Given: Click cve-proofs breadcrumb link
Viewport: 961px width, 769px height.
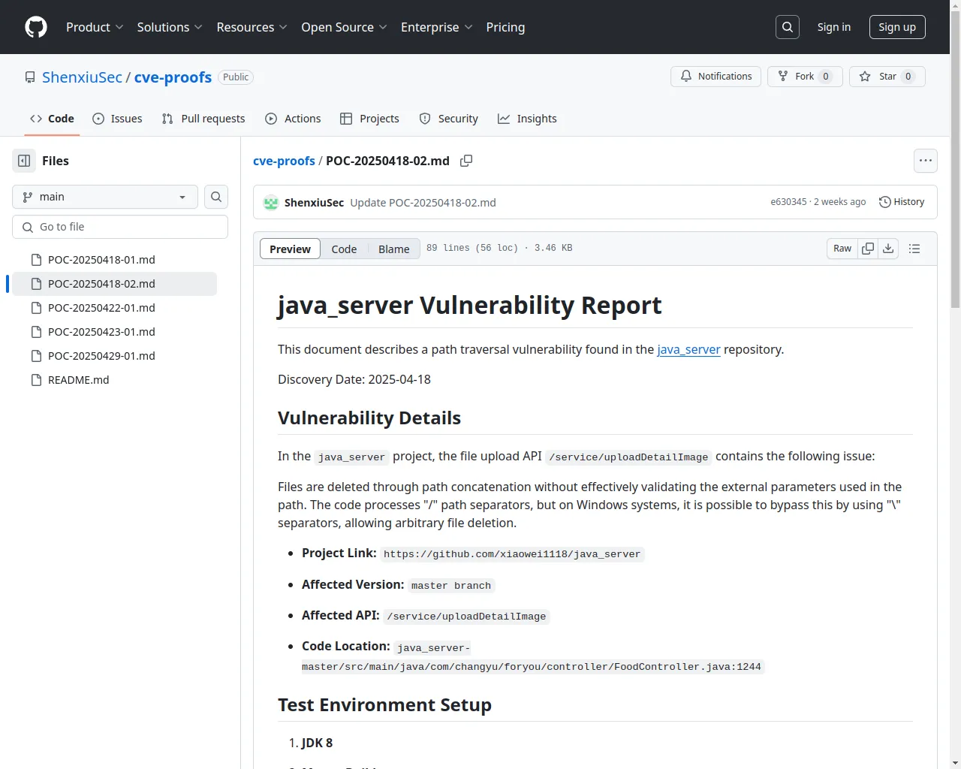Looking at the screenshot, I should pos(284,161).
